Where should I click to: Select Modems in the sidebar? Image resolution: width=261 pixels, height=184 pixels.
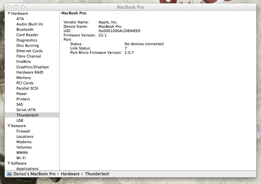click(x=24, y=142)
